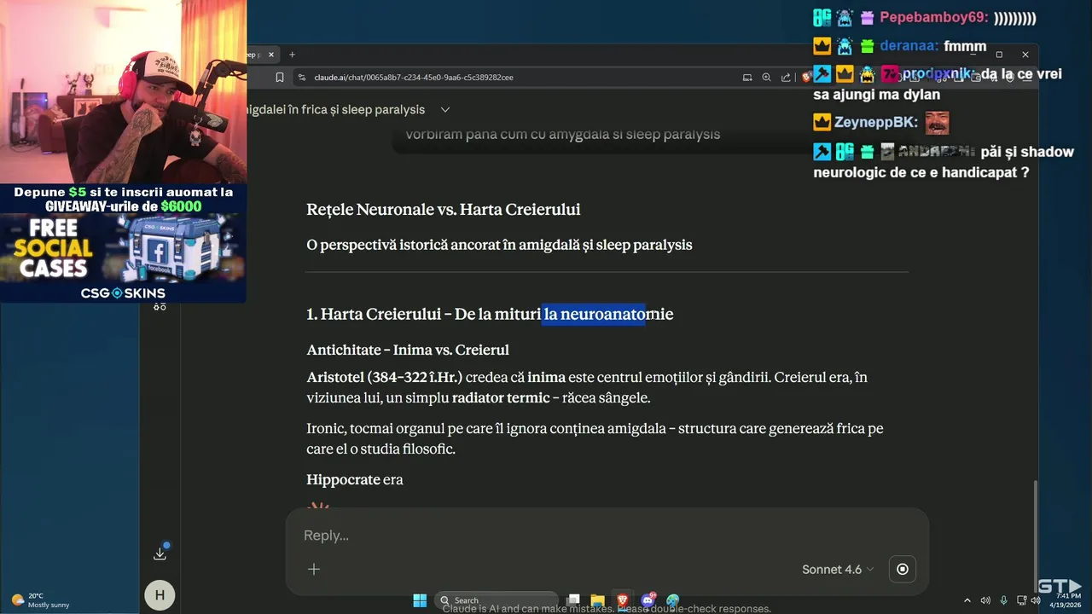Click the browser address bar URL
The width and height of the screenshot is (1092, 614).
point(413,78)
